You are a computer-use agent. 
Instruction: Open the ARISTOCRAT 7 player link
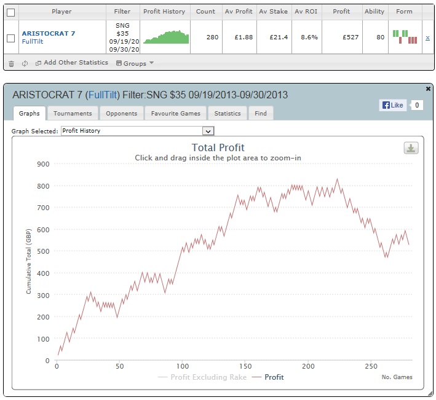(x=49, y=33)
